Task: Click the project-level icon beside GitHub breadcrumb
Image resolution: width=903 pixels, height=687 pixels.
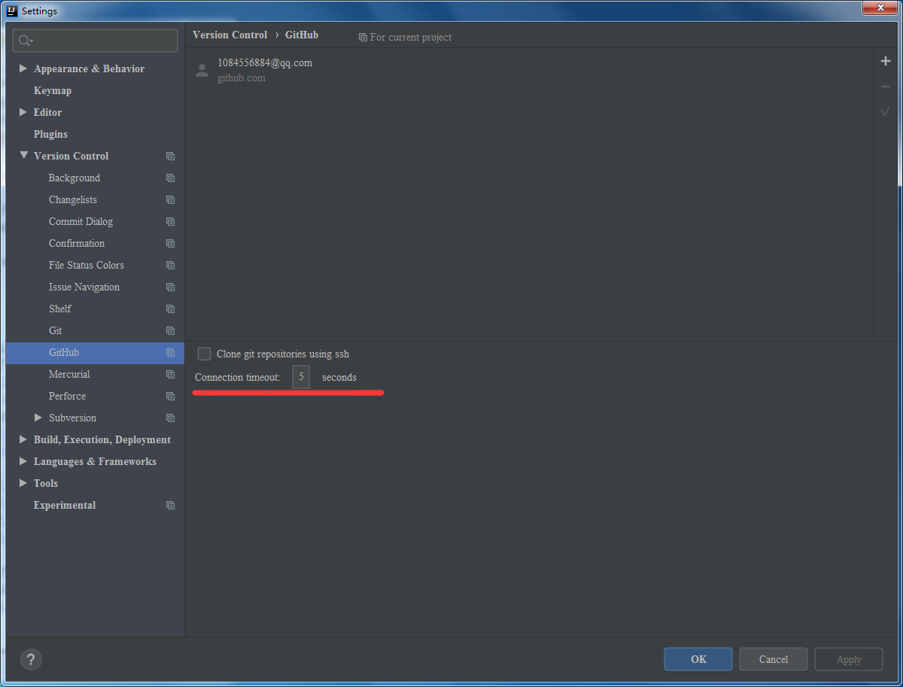Action: 364,37
